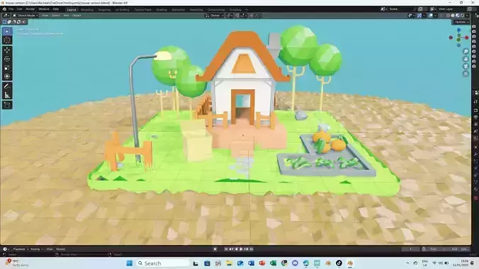Image resolution: width=479 pixels, height=269 pixels.
Task: Click the new selection mode icon
Action: click(x=4, y=22)
